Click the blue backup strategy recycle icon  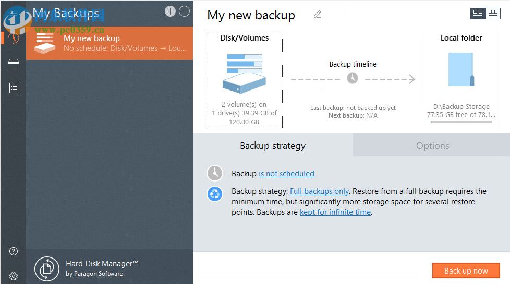[215, 194]
